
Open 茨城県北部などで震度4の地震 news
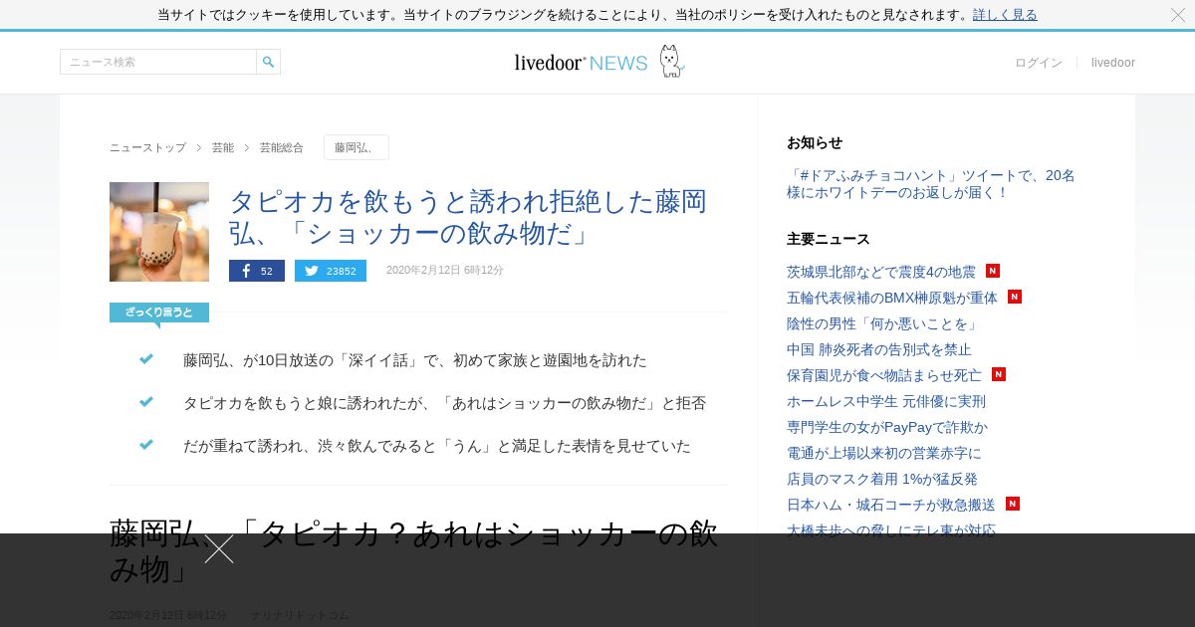(x=881, y=272)
